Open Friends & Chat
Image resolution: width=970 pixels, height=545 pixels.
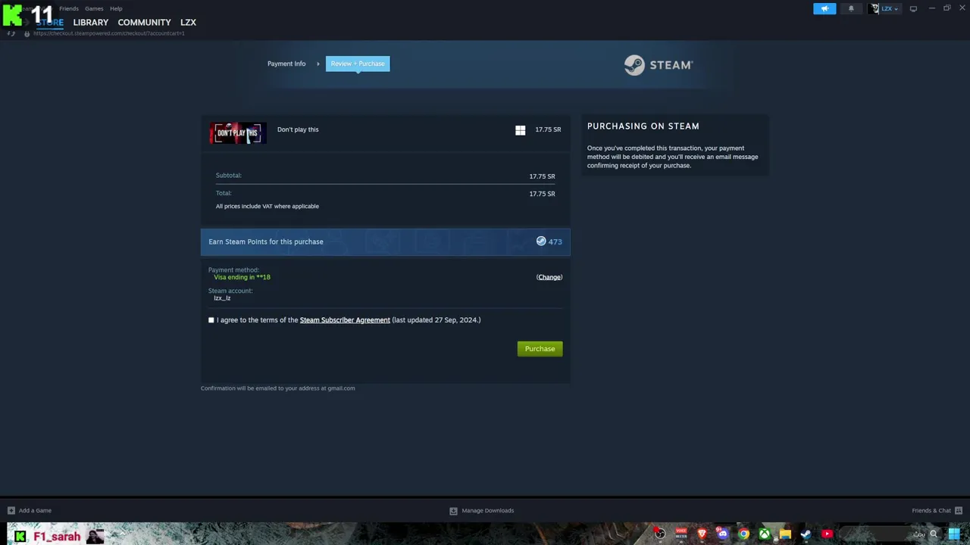(931, 511)
